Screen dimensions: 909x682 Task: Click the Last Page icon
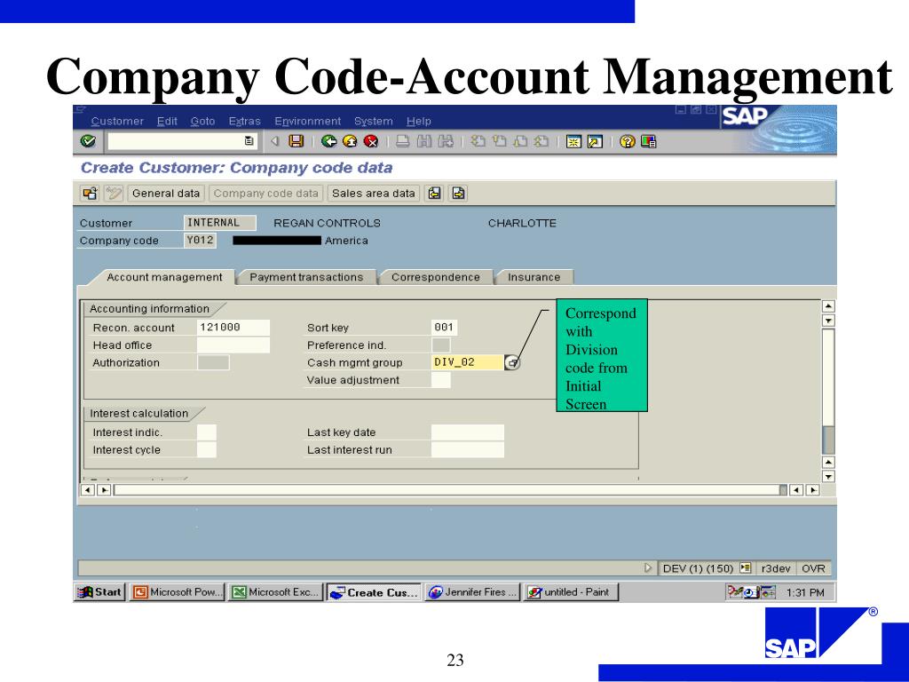(541, 141)
